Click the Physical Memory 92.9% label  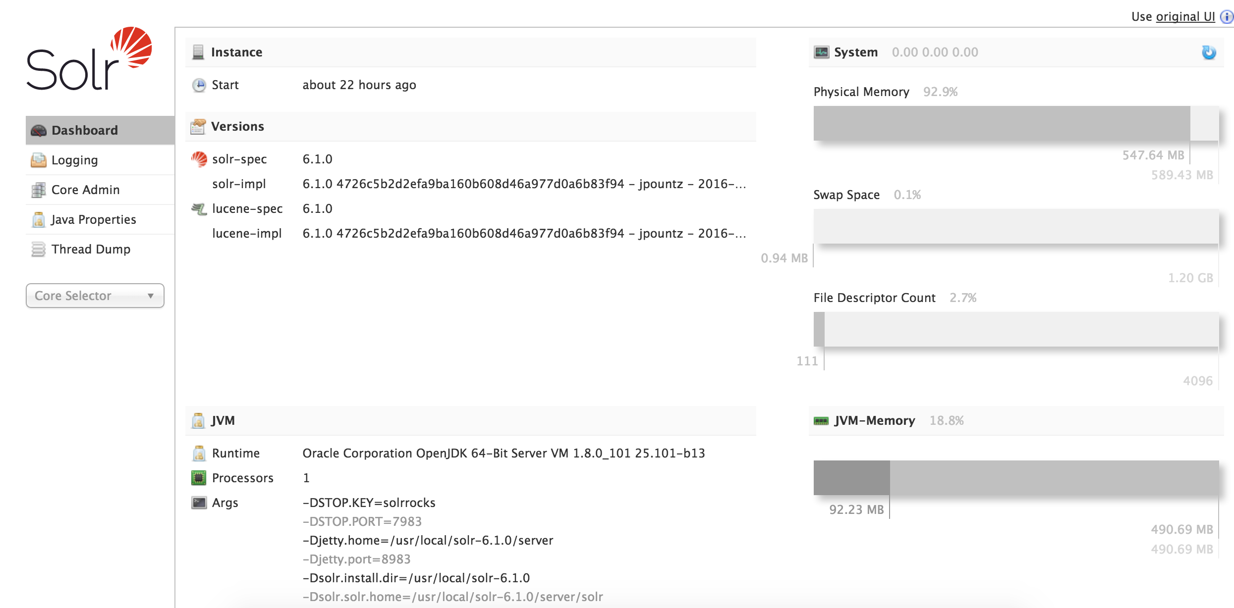click(x=941, y=92)
